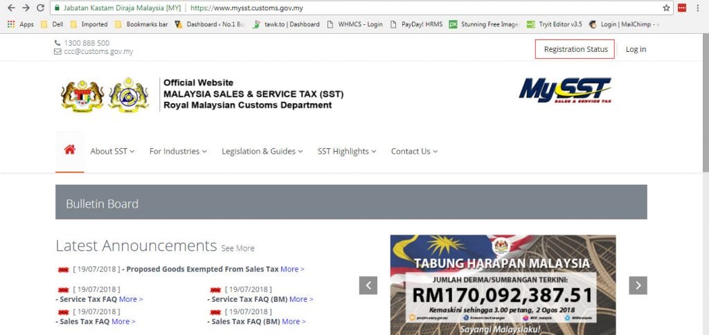
Task: Click See More beside Latest Announcements
Action: pos(238,248)
